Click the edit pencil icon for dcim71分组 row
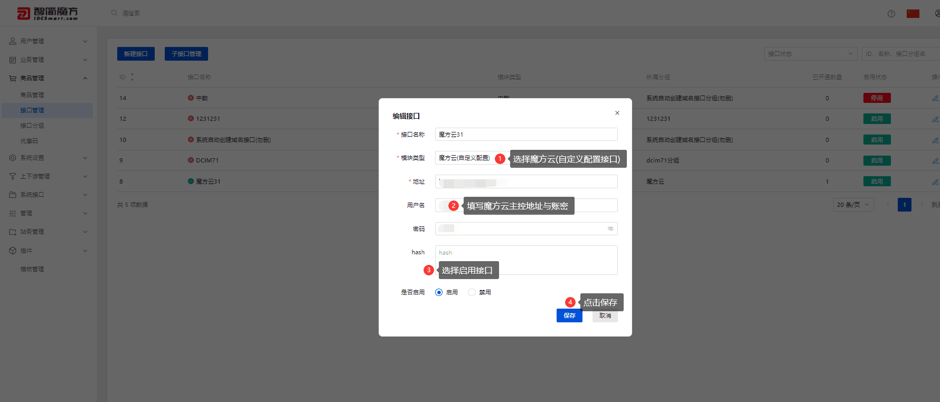 935,161
